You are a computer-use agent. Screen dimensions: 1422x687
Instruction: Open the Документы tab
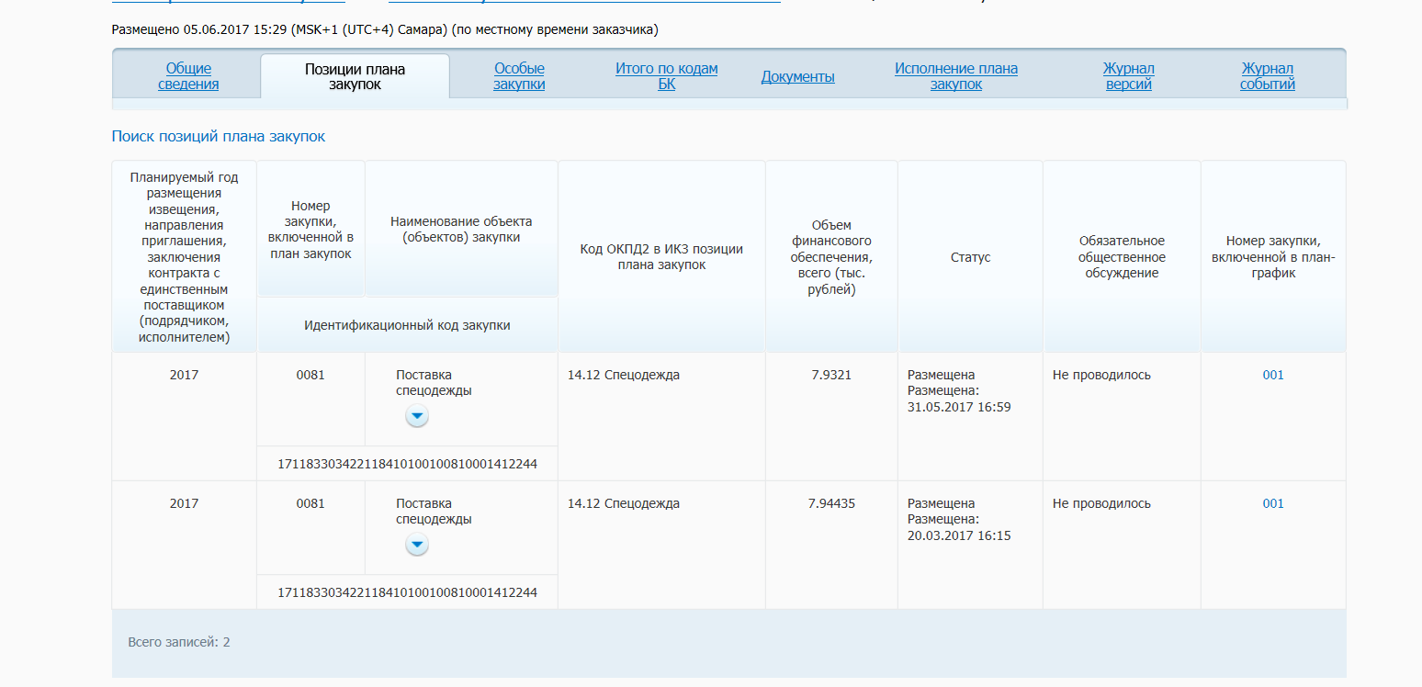(x=797, y=77)
